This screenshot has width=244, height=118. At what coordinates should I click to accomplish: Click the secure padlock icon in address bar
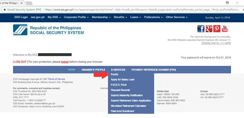click(x=5, y=10)
